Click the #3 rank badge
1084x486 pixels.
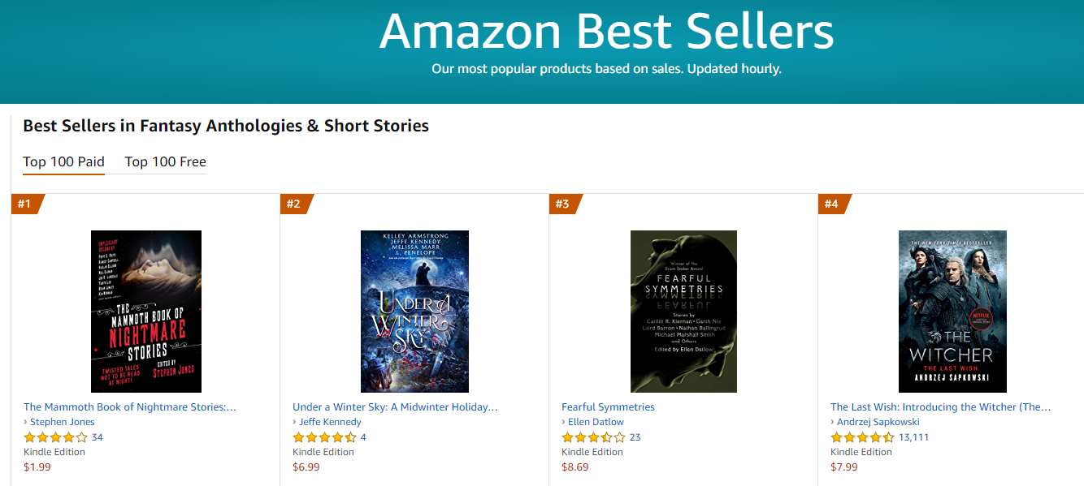(x=563, y=204)
